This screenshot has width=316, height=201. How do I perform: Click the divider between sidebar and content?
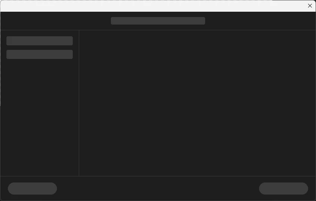79,103
